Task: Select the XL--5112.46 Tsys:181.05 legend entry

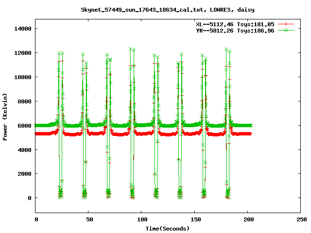Action: coord(235,24)
